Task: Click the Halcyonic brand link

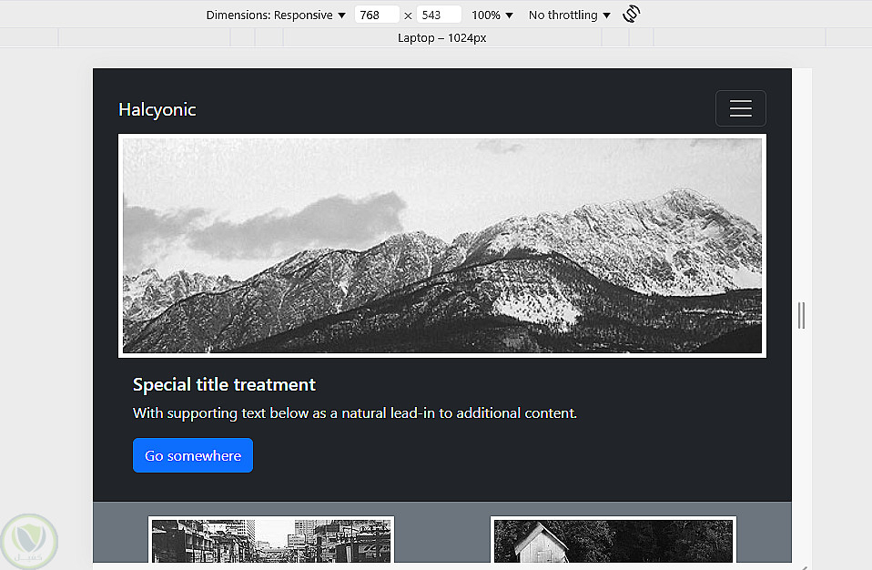Action: click(157, 109)
